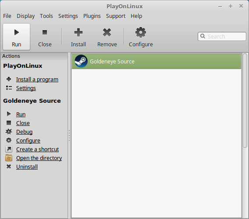Screen dimensions: 249x219
Task: Click the play icon beside sidebar Run
Action: [9, 114]
